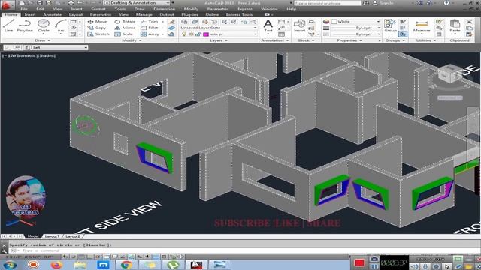Switch to the Layout1 tab

pos(52,236)
